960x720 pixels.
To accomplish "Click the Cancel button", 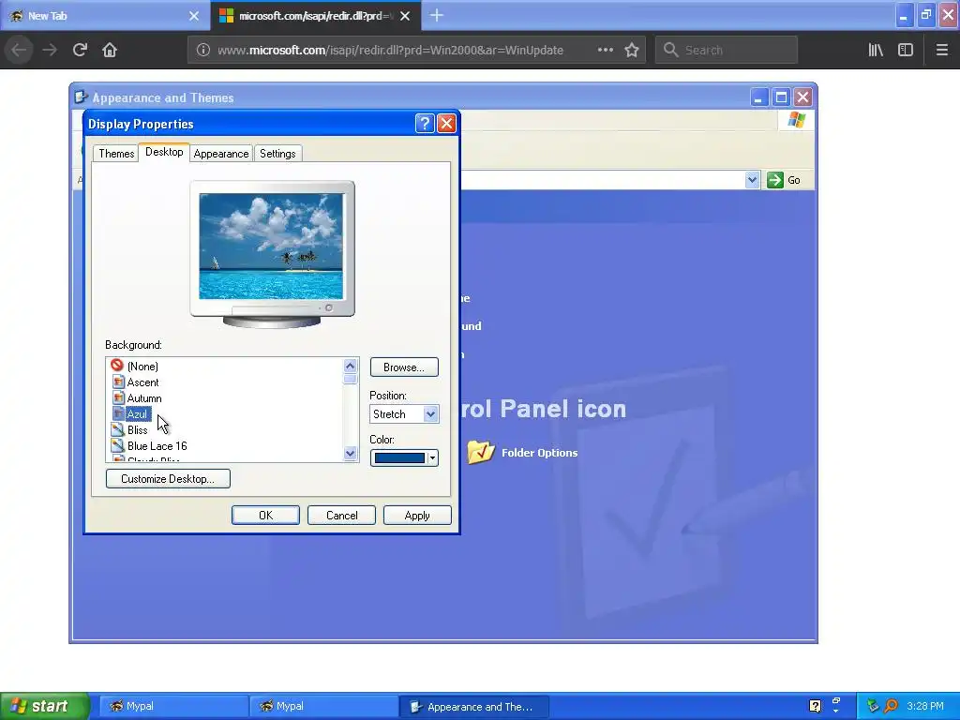I will click(341, 516).
